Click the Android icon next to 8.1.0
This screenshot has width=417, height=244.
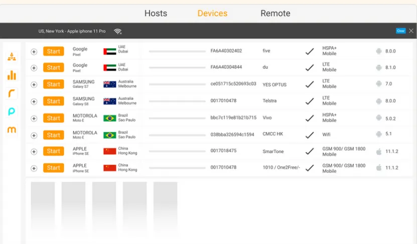[379, 68]
